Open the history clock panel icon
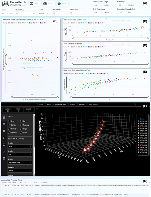The image size is (151, 197). coord(4,145)
